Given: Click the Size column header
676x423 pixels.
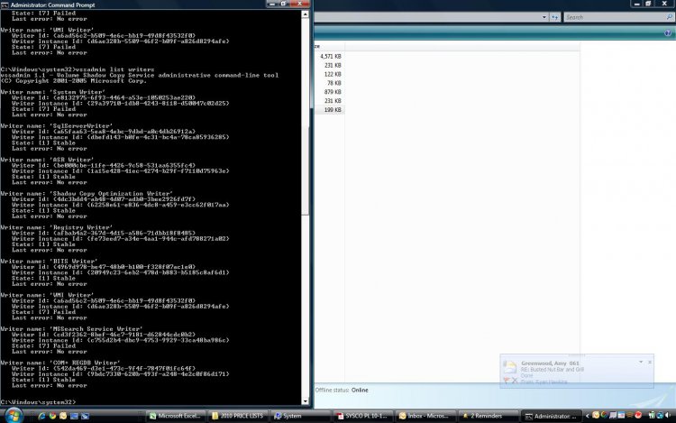Looking at the screenshot, I should [329, 46].
